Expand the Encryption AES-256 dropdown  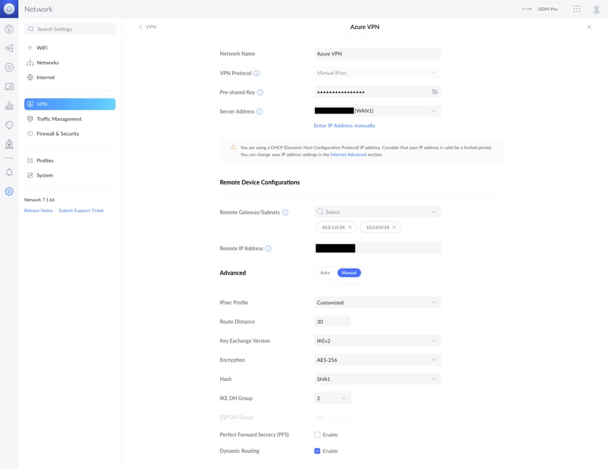(377, 360)
